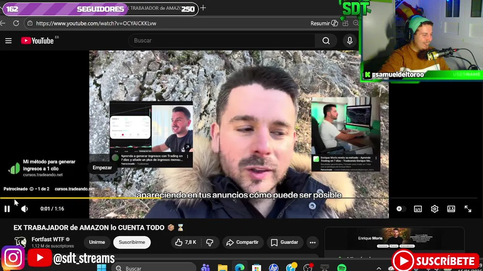Expand the hidden system tray icons chevron

pyautogui.click(x=379, y=268)
